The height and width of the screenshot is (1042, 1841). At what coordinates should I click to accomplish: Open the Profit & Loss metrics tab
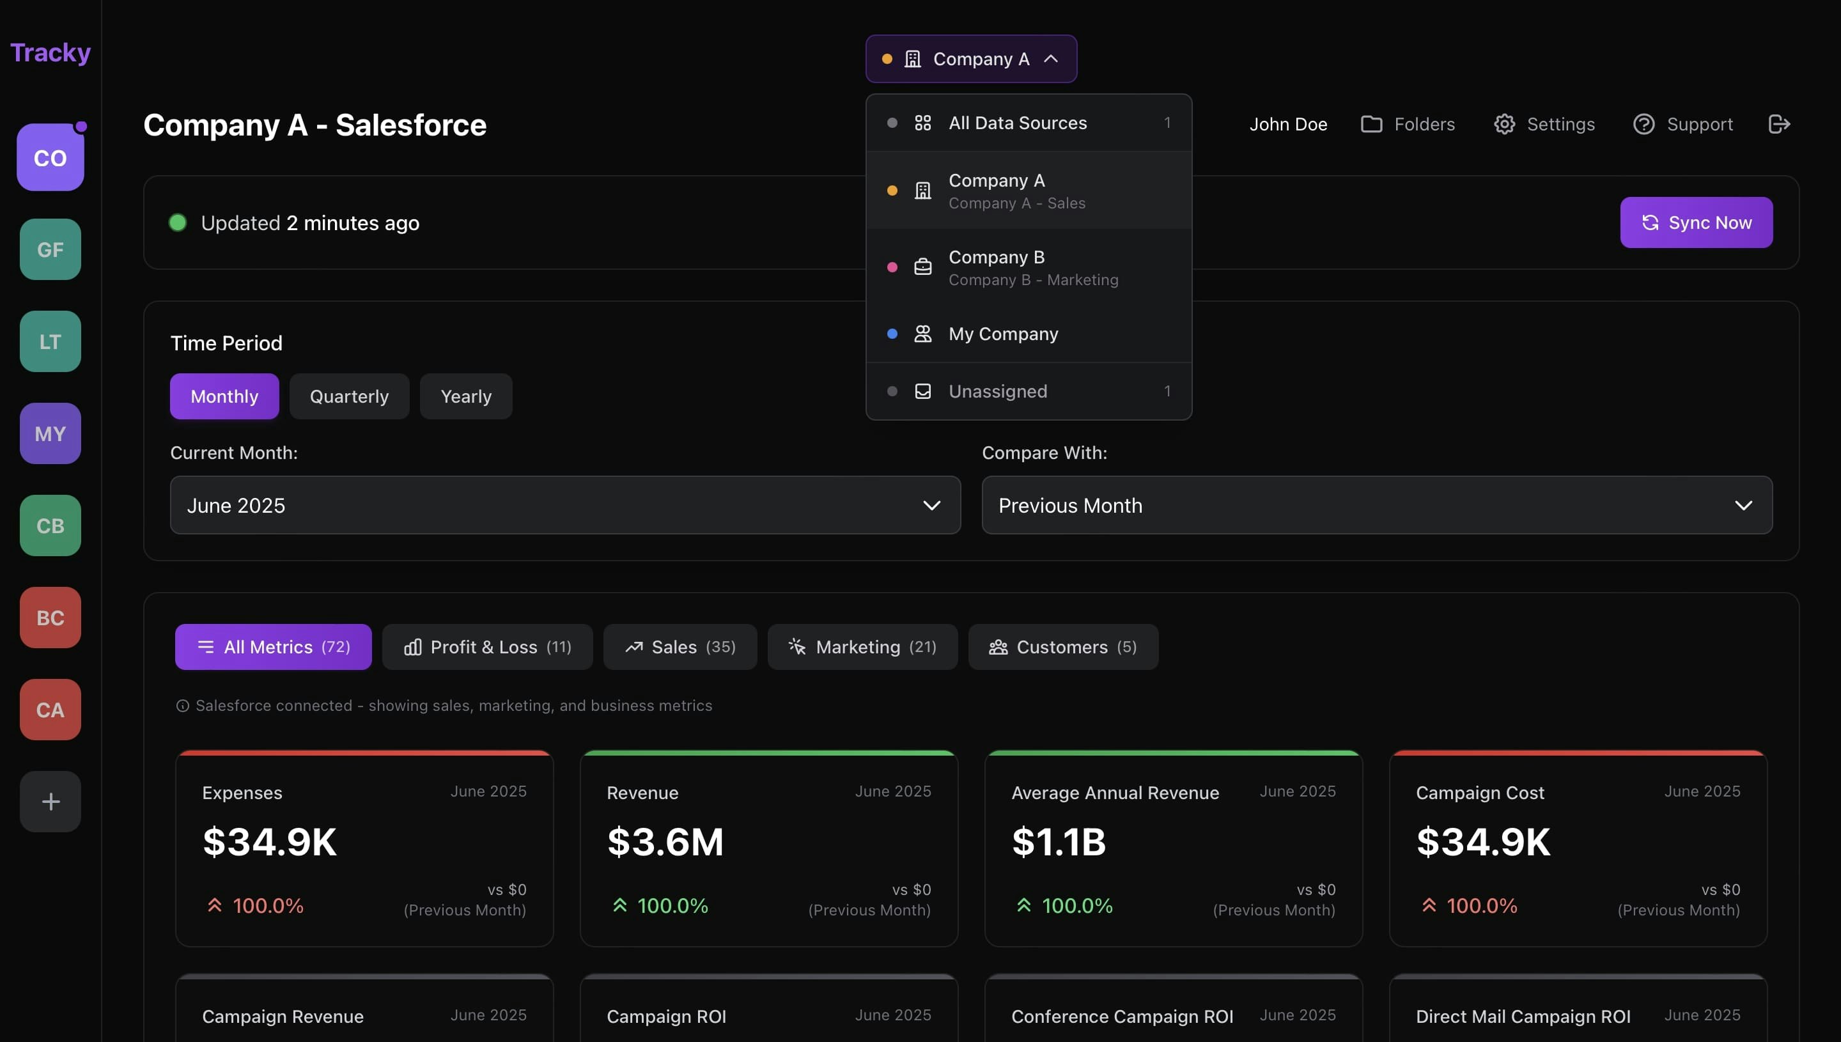[487, 647]
